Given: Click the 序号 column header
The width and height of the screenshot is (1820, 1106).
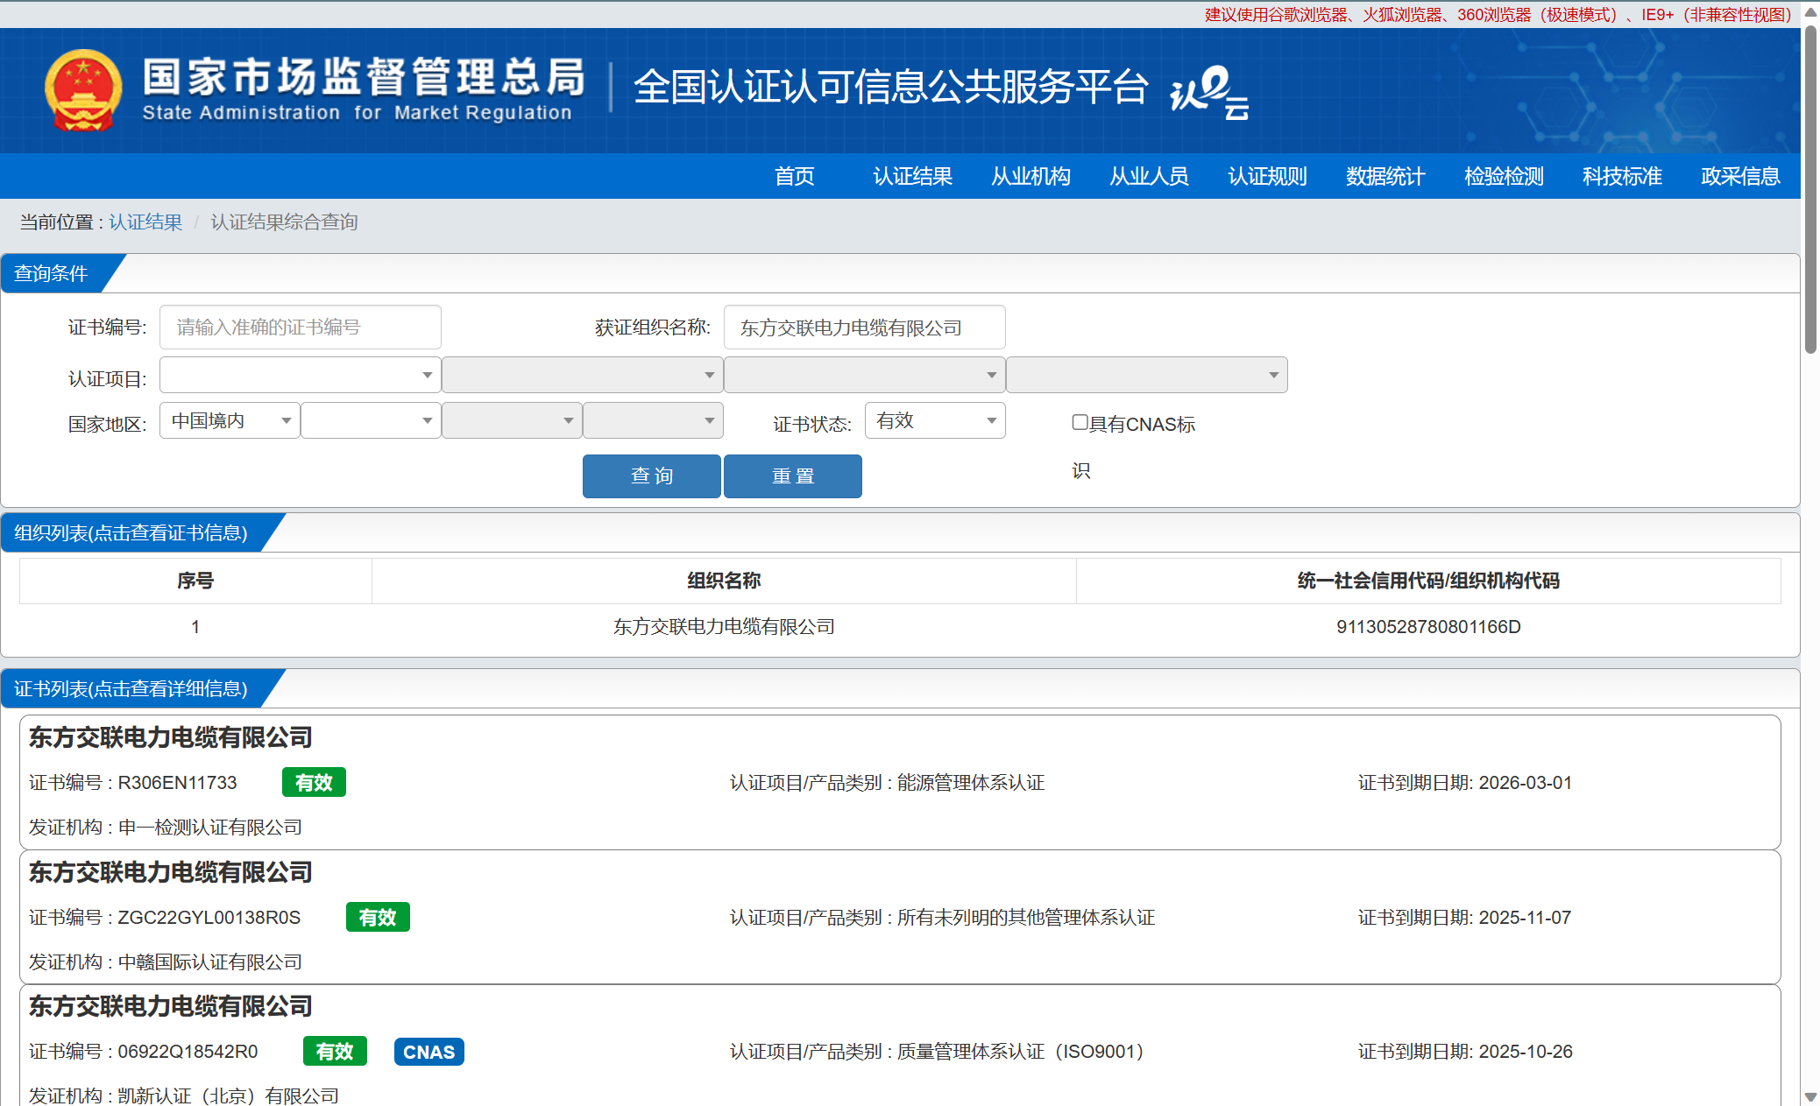Looking at the screenshot, I should 195,581.
